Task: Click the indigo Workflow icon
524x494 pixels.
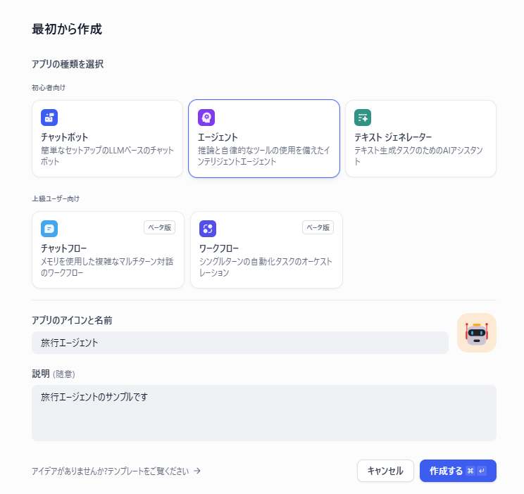Action: (x=208, y=229)
